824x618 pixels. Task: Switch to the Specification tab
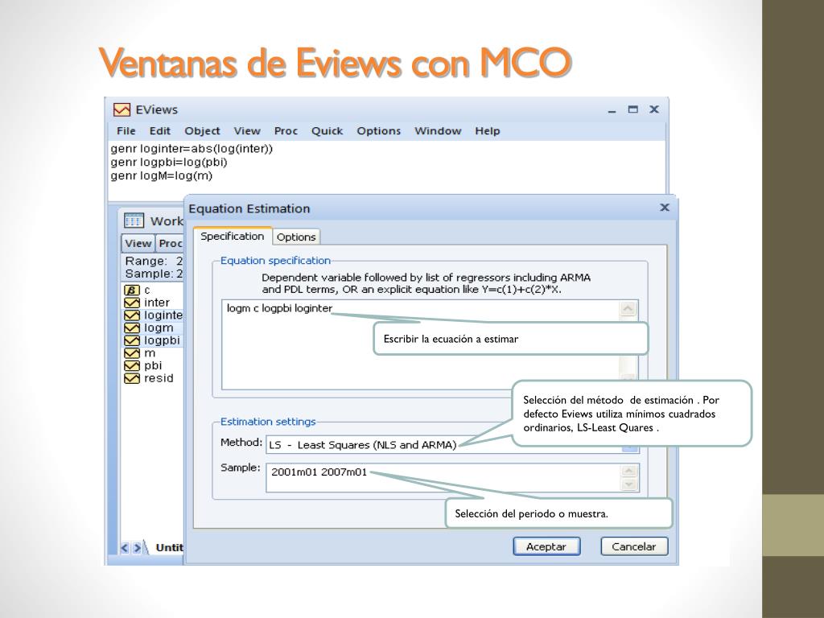[233, 237]
